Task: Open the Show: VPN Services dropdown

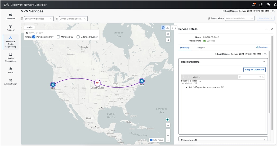Action: pos(39,19)
